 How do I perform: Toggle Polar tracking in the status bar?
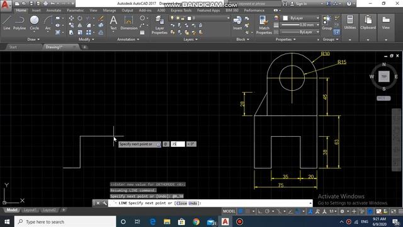267,211
